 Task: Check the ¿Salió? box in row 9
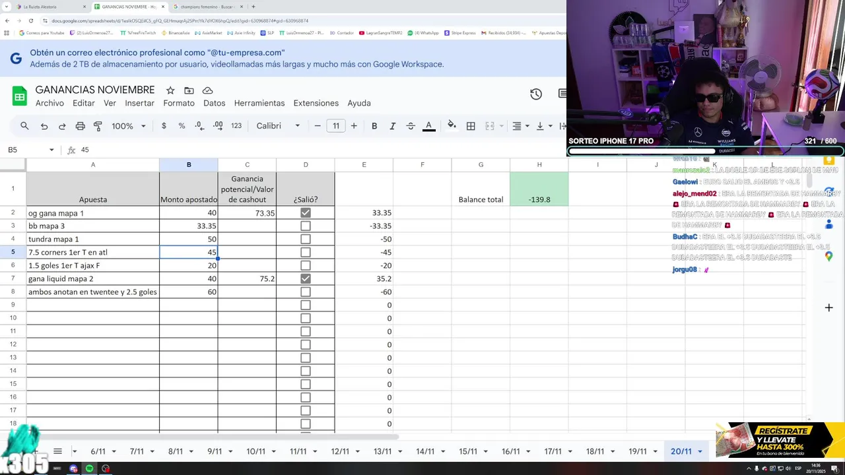(x=305, y=305)
